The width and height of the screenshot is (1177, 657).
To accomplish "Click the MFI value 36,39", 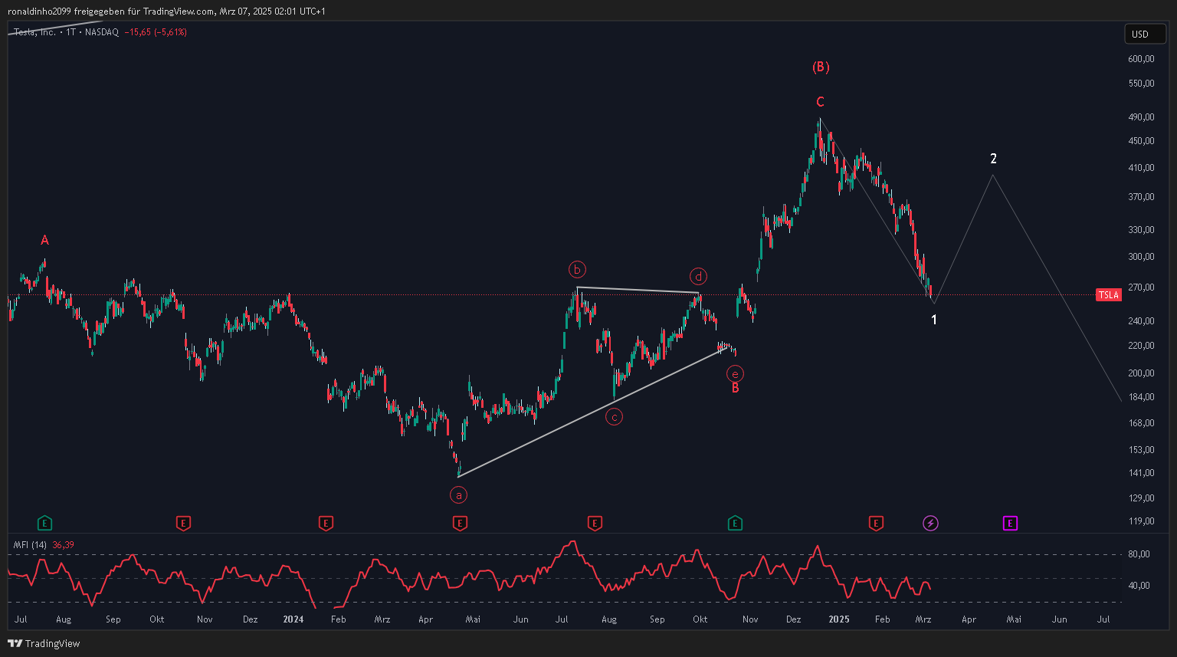I will (63, 545).
